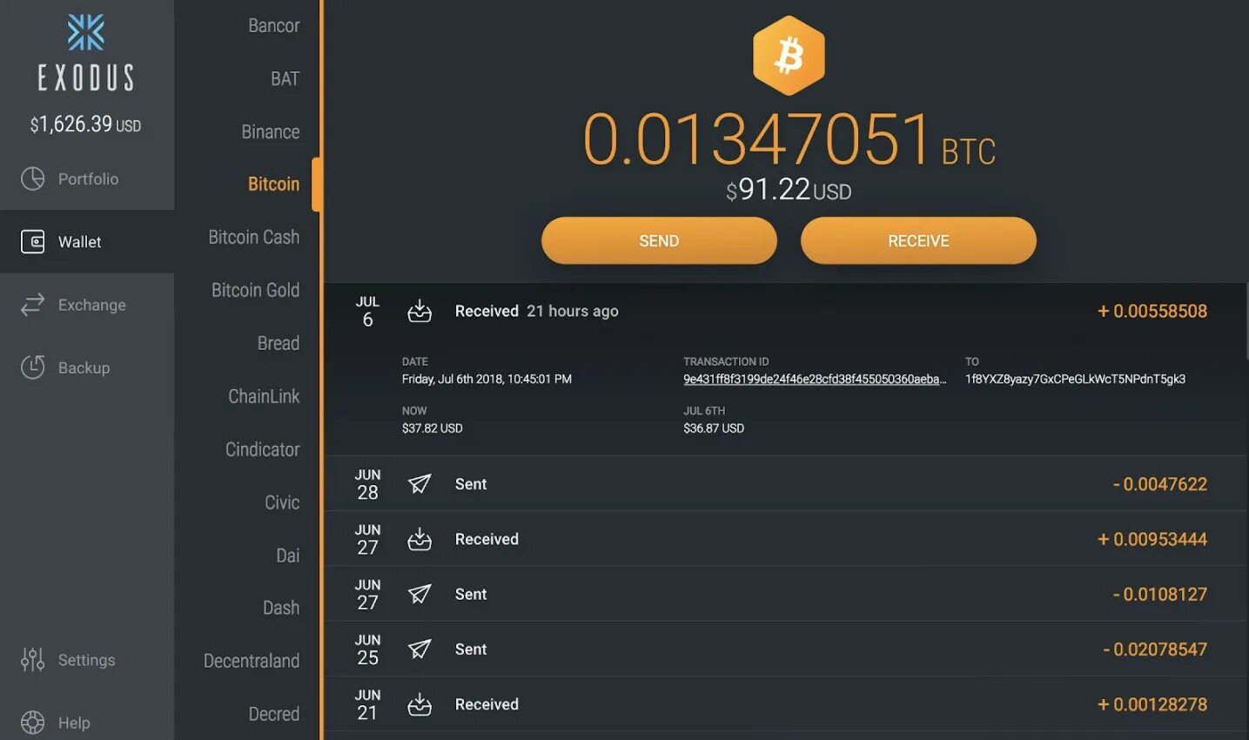Click amount -0.0047622
The image size is (1249, 740).
[1160, 484]
